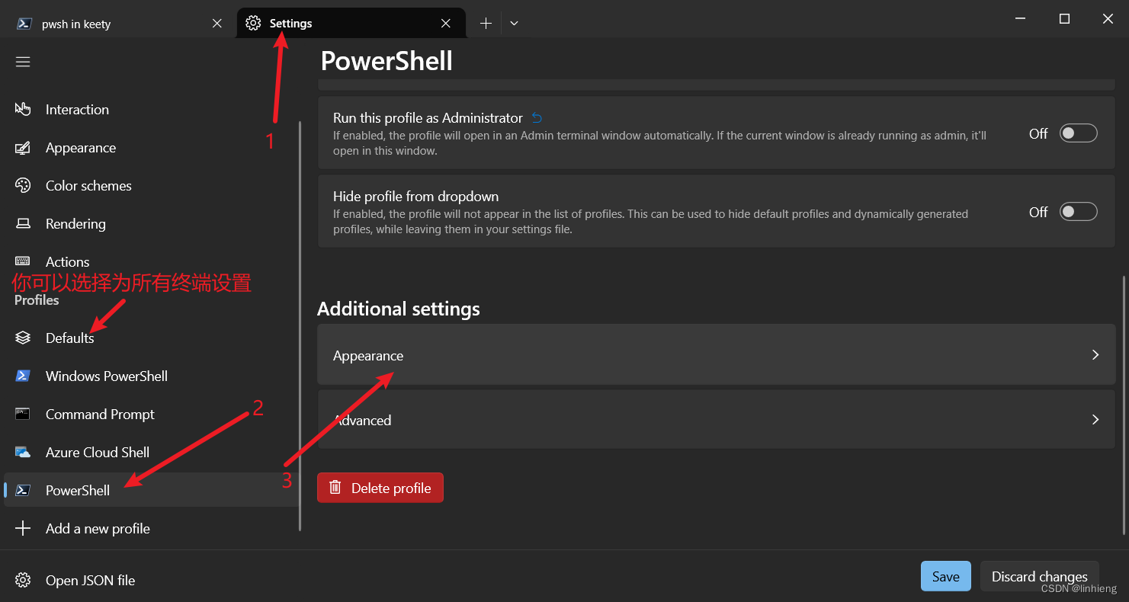This screenshot has width=1129, height=602.
Task: Click the Color schemes palette icon
Action: 23,185
